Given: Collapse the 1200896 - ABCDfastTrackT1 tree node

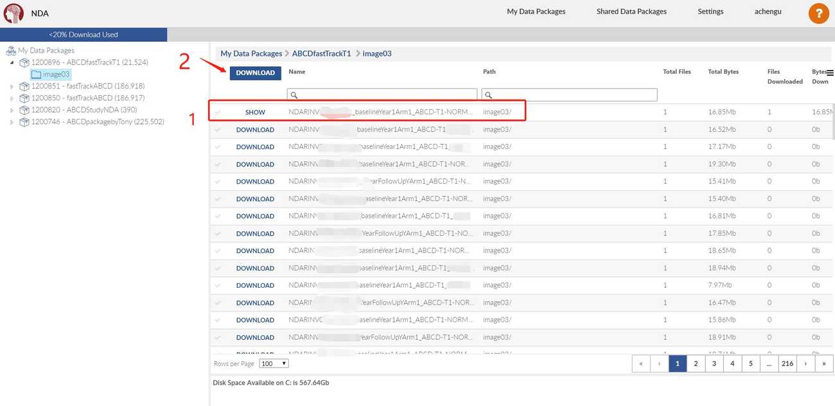Looking at the screenshot, I should click(x=12, y=62).
